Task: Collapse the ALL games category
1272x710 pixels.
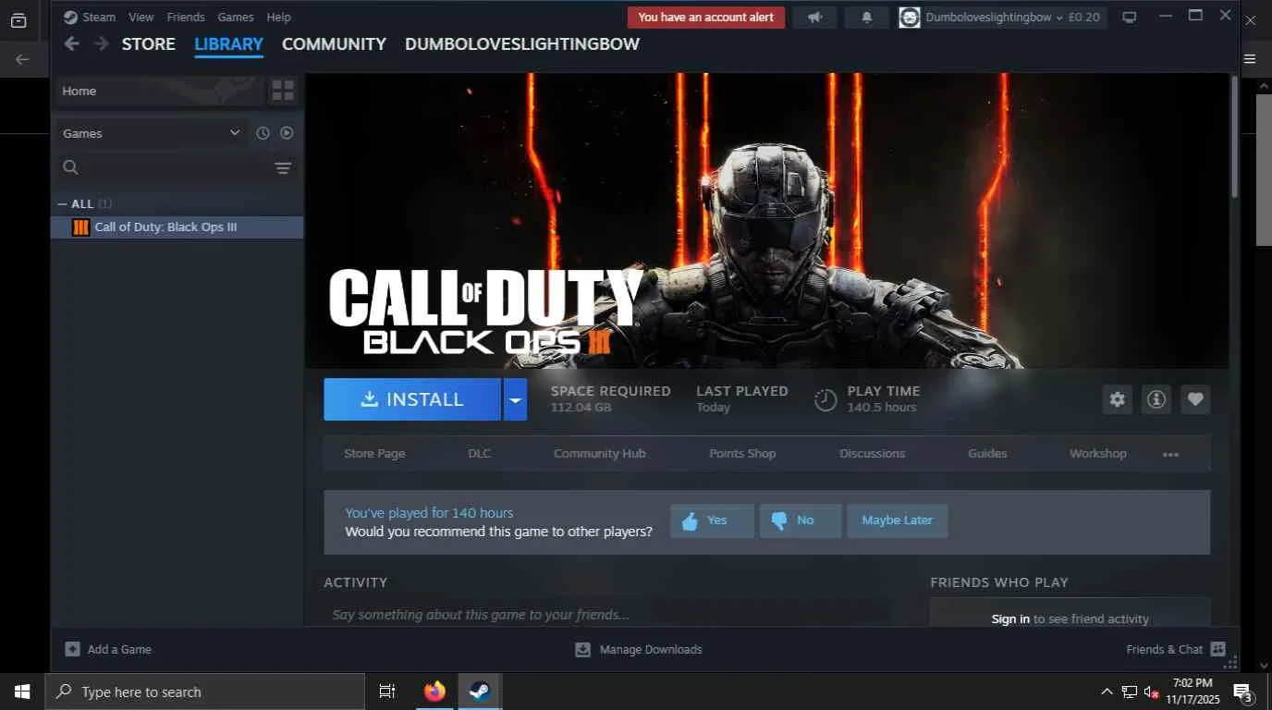Action: [63, 204]
